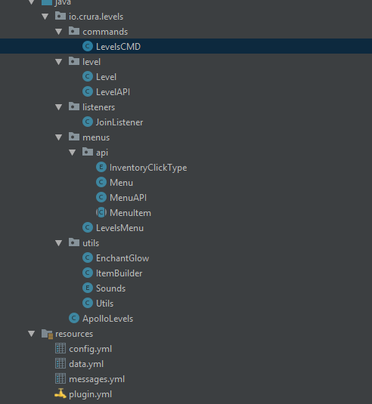The image size is (372, 404).
Task: Click the plugin.yml file icon
Action: point(60,393)
